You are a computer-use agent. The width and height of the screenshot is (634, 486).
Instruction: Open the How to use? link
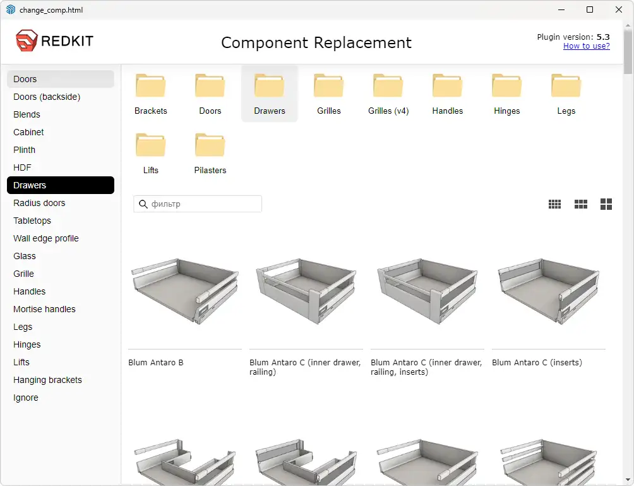pos(586,46)
